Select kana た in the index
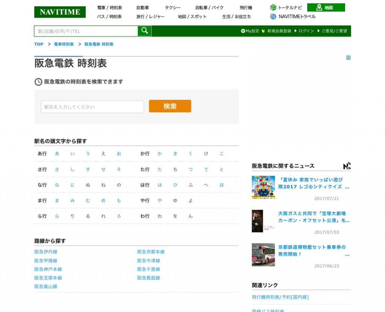 (160, 169)
